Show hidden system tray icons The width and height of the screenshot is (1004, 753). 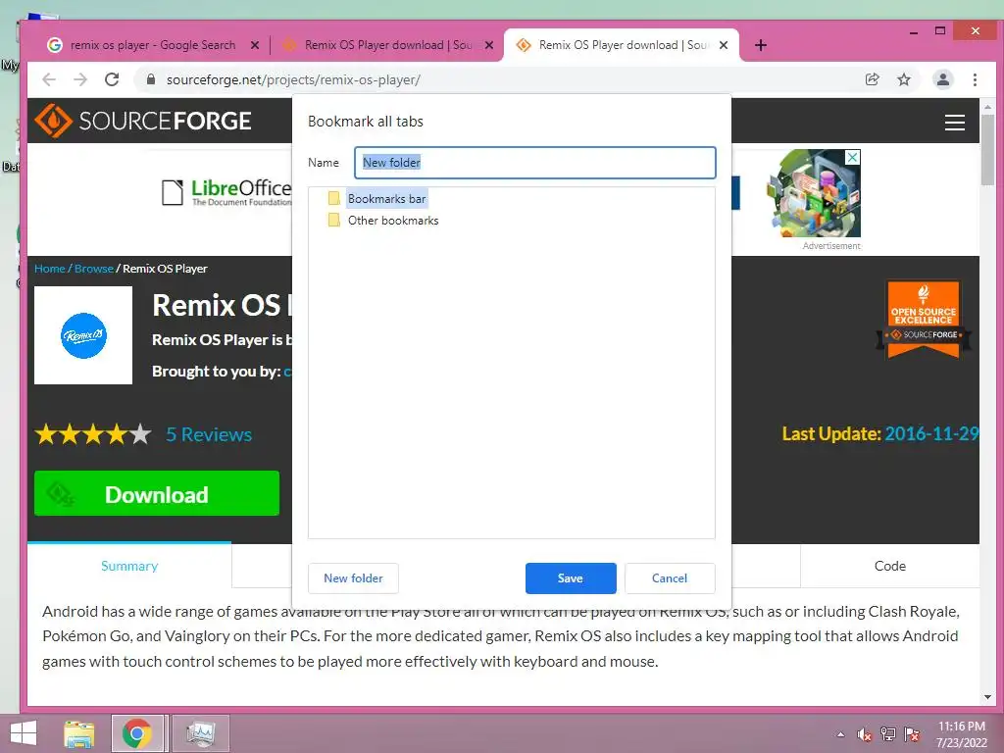pos(840,734)
